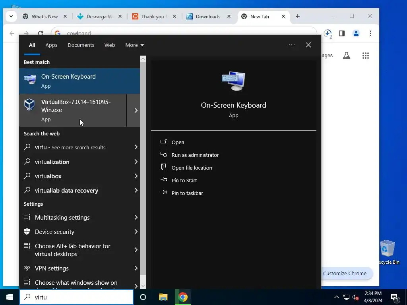Click results scrollbar up arrow
This screenshot has height=305, width=407.
143,59
